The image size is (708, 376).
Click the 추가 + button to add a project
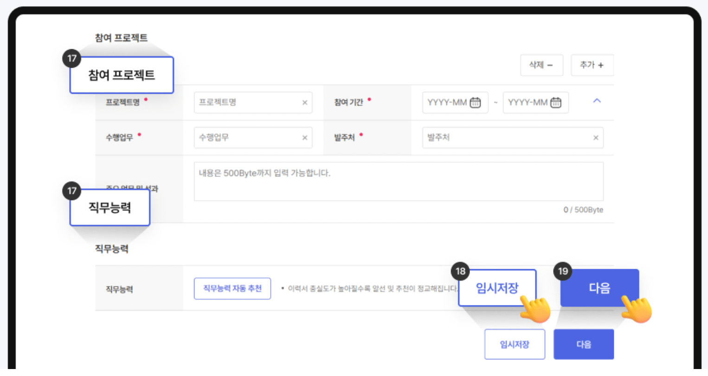click(x=592, y=65)
